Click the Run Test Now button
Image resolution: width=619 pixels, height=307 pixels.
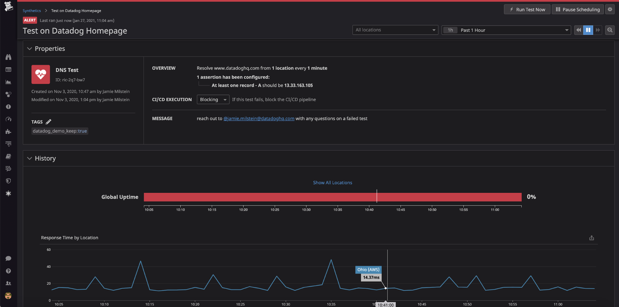pos(527,9)
